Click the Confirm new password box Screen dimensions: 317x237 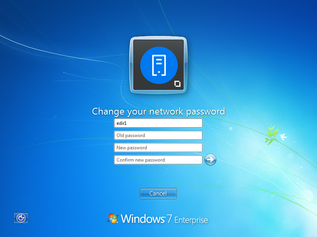(158, 160)
